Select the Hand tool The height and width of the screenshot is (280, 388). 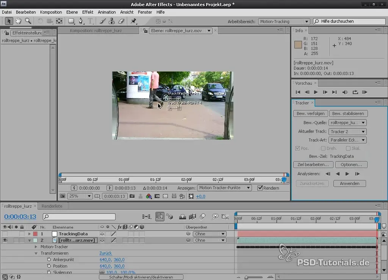coord(18,21)
